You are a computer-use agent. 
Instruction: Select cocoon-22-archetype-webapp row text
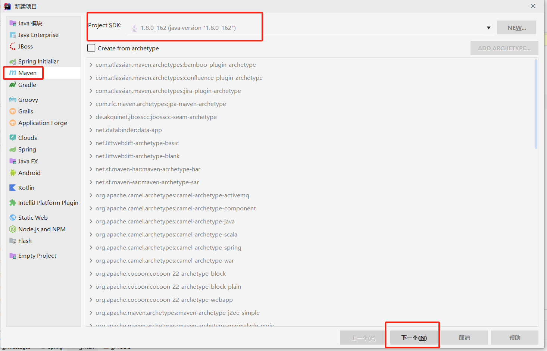click(x=164, y=300)
